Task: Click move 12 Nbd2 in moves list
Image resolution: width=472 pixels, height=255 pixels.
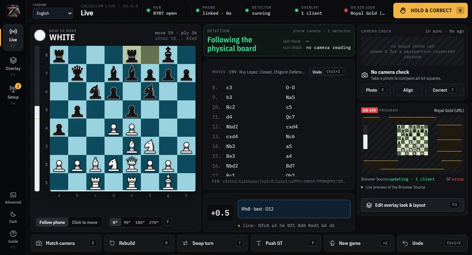Action: pos(232,127)
